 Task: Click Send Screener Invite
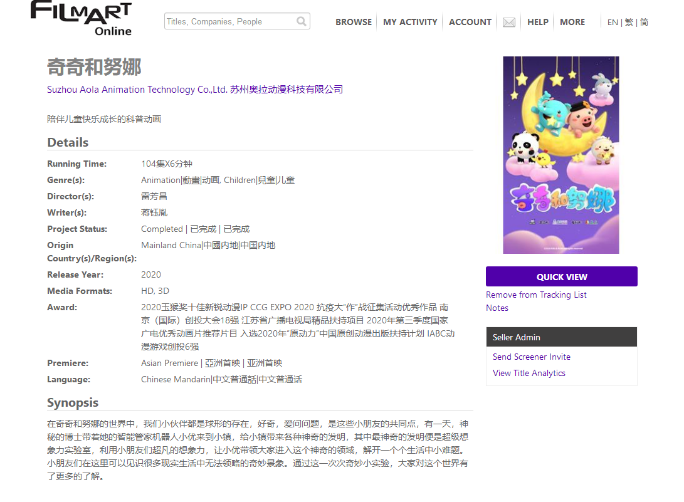[x=532, y=357]
